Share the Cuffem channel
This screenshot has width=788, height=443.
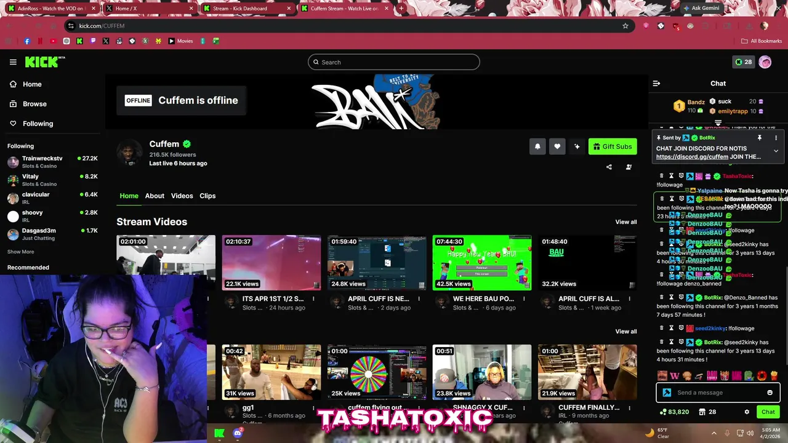click(x=609, y=167)
